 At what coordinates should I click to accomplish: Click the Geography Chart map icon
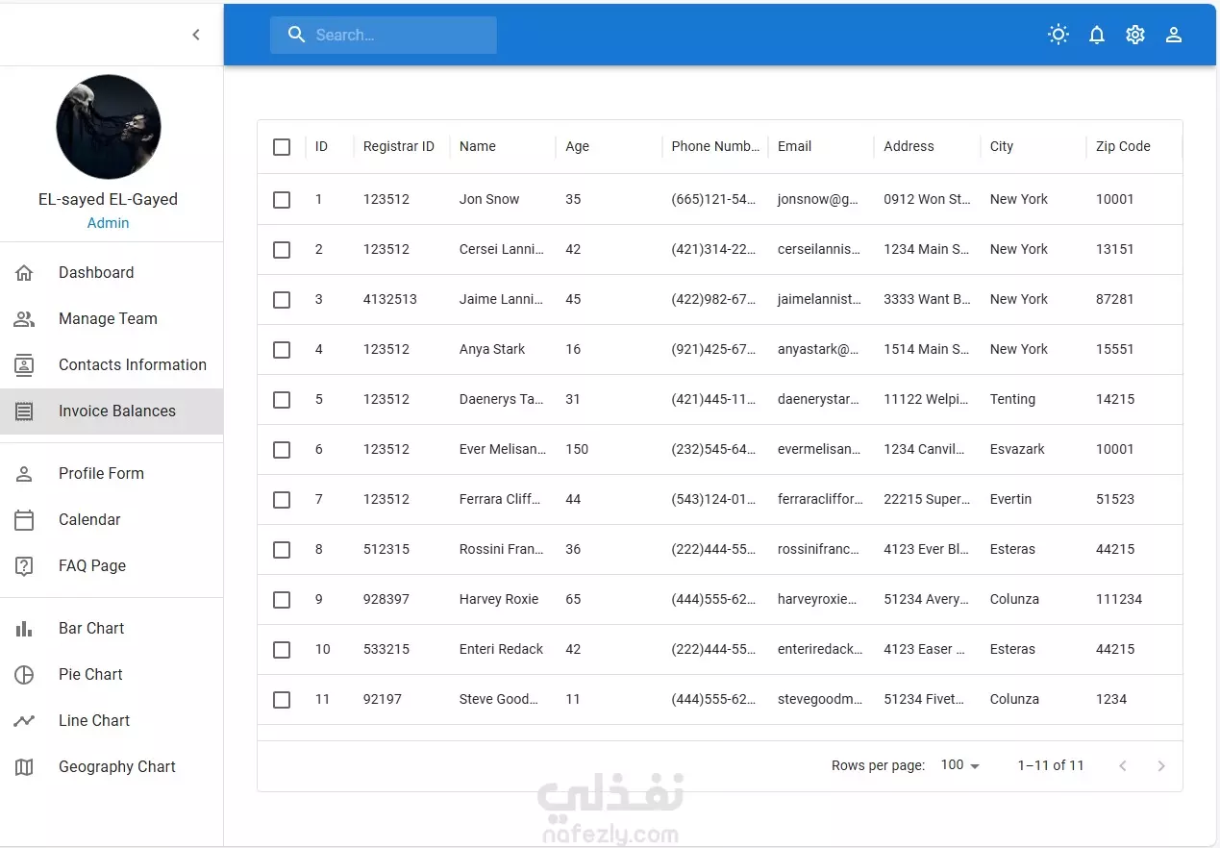(24, 767)
